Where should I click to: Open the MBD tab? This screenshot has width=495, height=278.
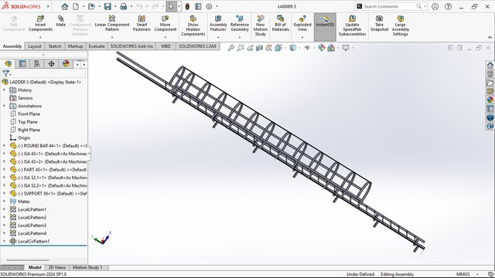(x=166, y=46)
